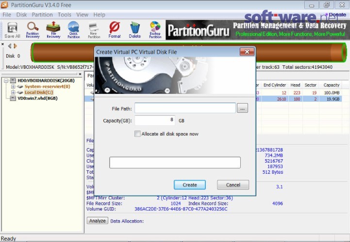Click the Cancel button in dialog
The height and width of the screenshot is (242, 350).
click(x=233, y=185)
